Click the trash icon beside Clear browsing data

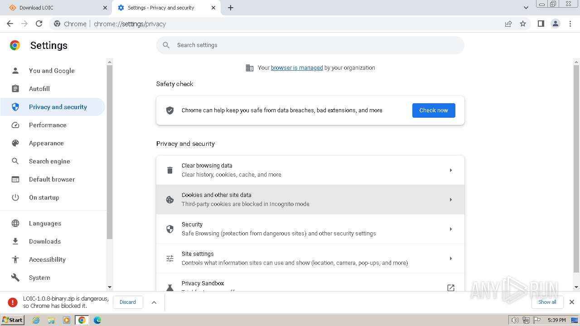(170, 170)
